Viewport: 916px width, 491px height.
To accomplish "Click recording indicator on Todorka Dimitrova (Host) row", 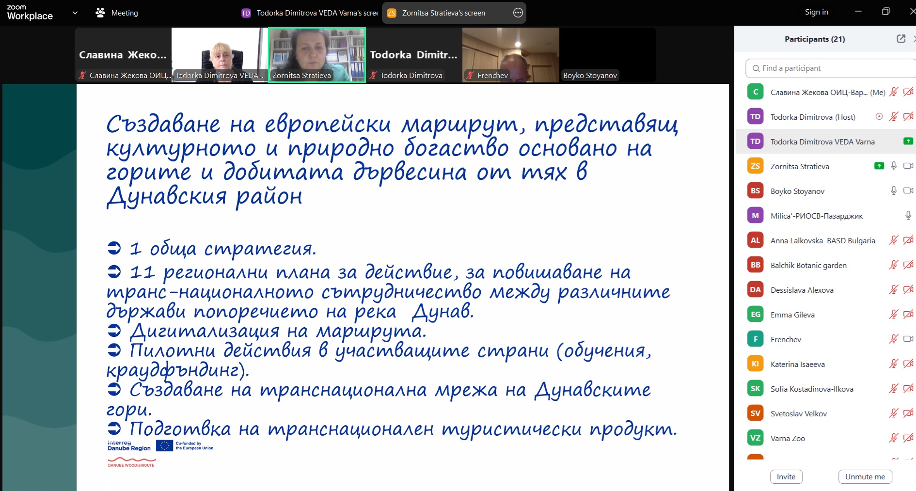I will pyautogui.click(x=879, y=117).
